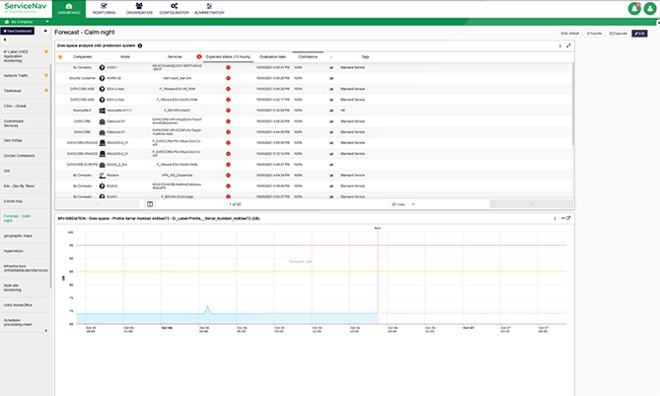Click the red status filter icon by Services
The image size is (660, 396).
[x=198, y=56]
